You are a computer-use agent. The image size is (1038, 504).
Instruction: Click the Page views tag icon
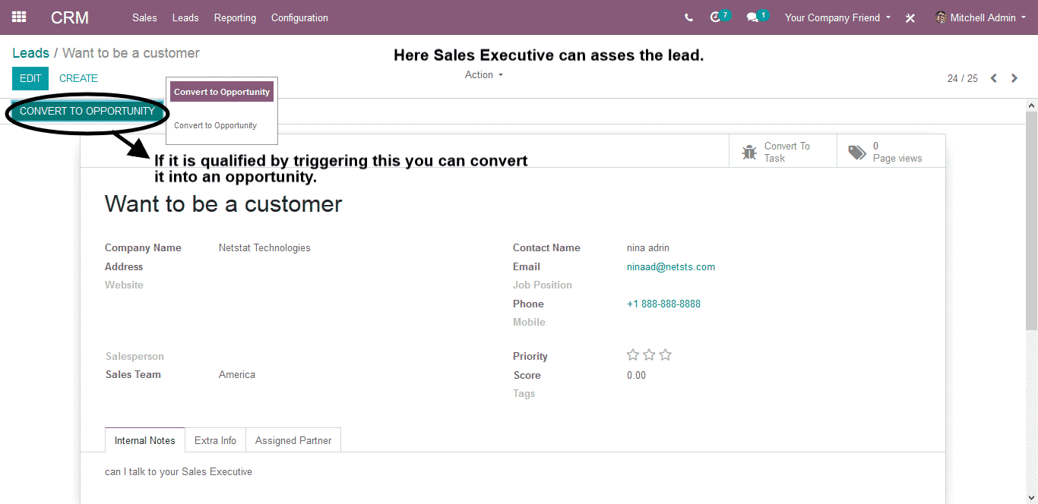[x=857, y=153]
